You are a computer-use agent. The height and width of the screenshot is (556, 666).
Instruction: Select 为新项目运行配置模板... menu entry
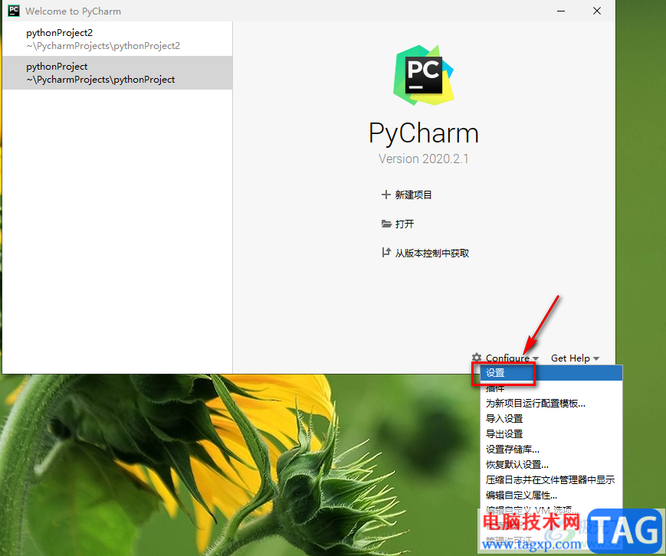coord(551,403)
